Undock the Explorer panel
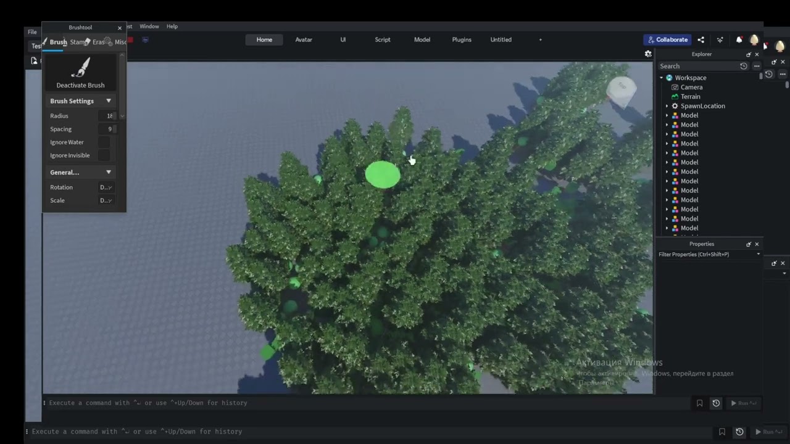This screenshot has height=444, width=790. [x=749, y=54]
